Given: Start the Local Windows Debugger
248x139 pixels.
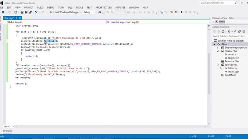Looking at the screenshot, I should click(65, 12).
